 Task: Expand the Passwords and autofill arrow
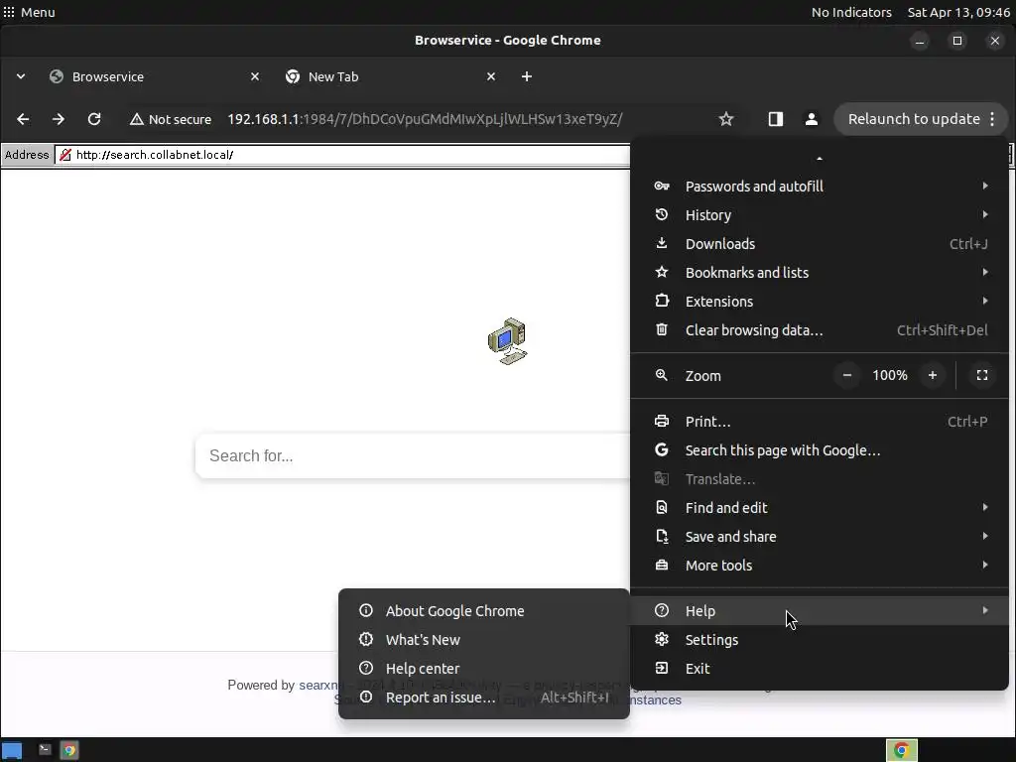coord(985,186)
